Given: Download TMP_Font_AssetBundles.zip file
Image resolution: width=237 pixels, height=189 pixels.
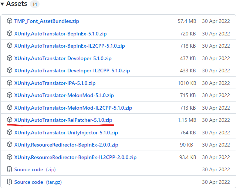Looking at the screenshot, I should coord(47,21).
